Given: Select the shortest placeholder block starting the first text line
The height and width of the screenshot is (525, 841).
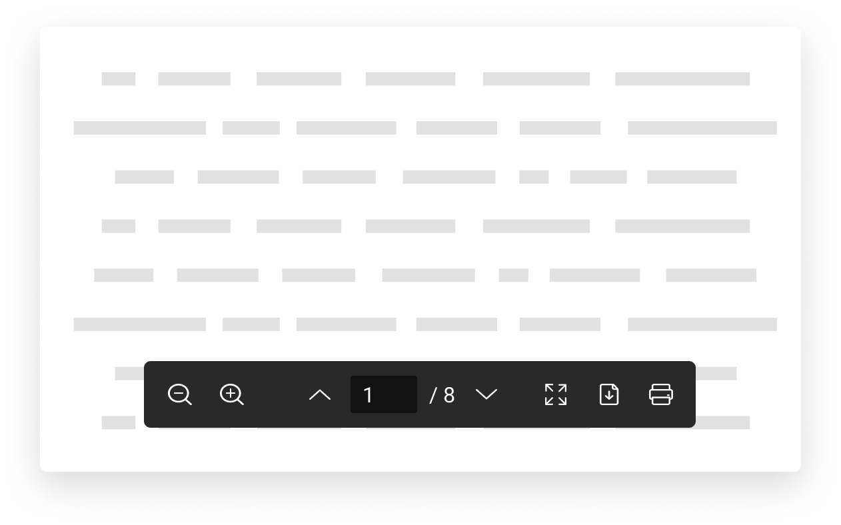Looking at the screenshot, I should (x=119, y=79).
